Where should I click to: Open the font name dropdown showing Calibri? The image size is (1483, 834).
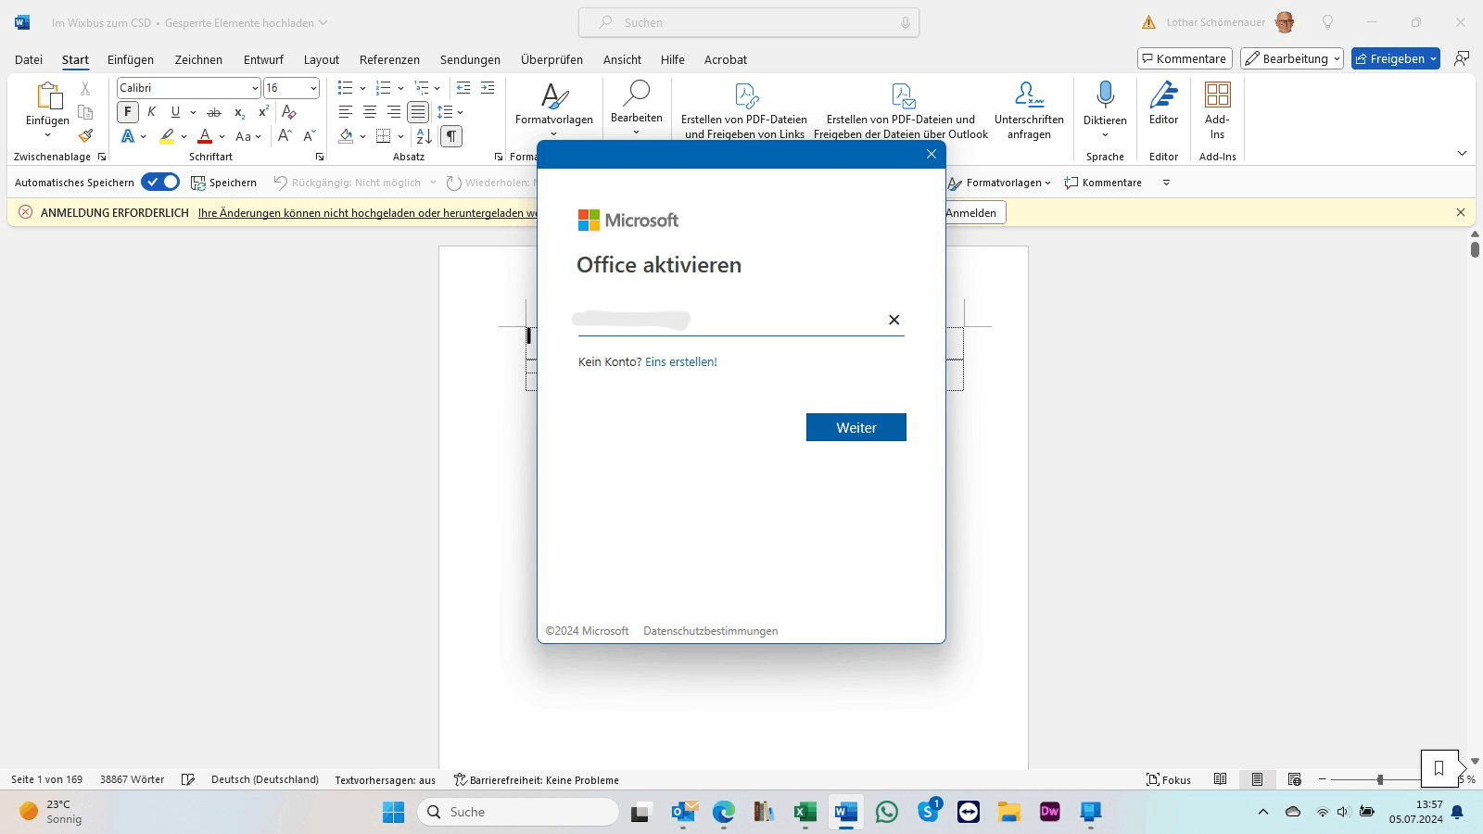(x=255, y=88)
